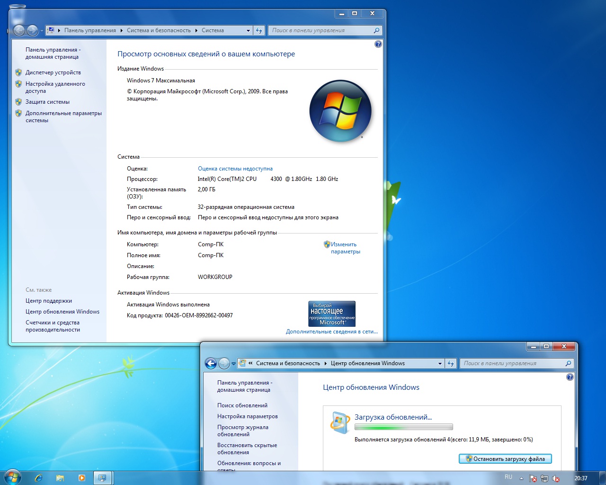Open Дополнительные сведения в сети link
Image resolution: width=606 pixels, height=485 pixels.
[332, 332]
